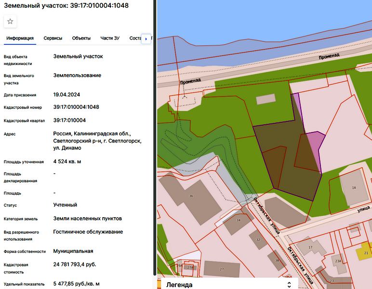Click the info panel vertical scrollbar

[x=155, y=144]
